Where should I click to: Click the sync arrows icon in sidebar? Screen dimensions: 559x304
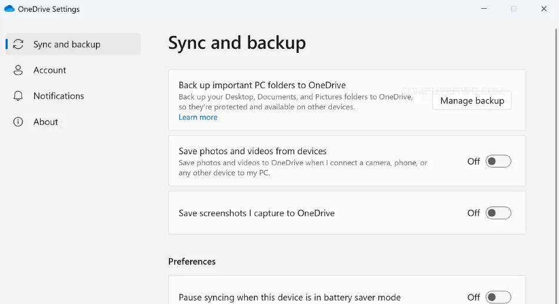(x=18, y=44)
